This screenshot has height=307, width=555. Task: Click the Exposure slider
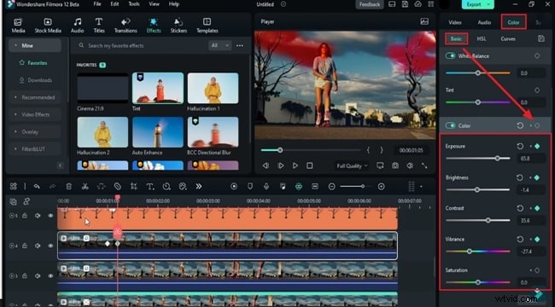(x=478, y=159)
